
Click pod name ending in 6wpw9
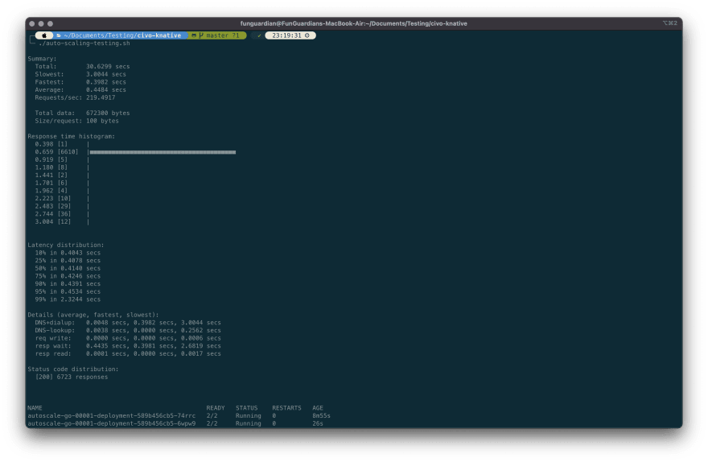pyautogui.click(x=112, y=423)
